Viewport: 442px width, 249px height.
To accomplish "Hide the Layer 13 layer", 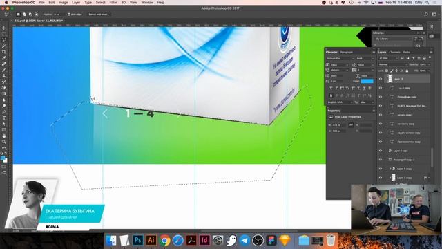I will pos(381,79).
